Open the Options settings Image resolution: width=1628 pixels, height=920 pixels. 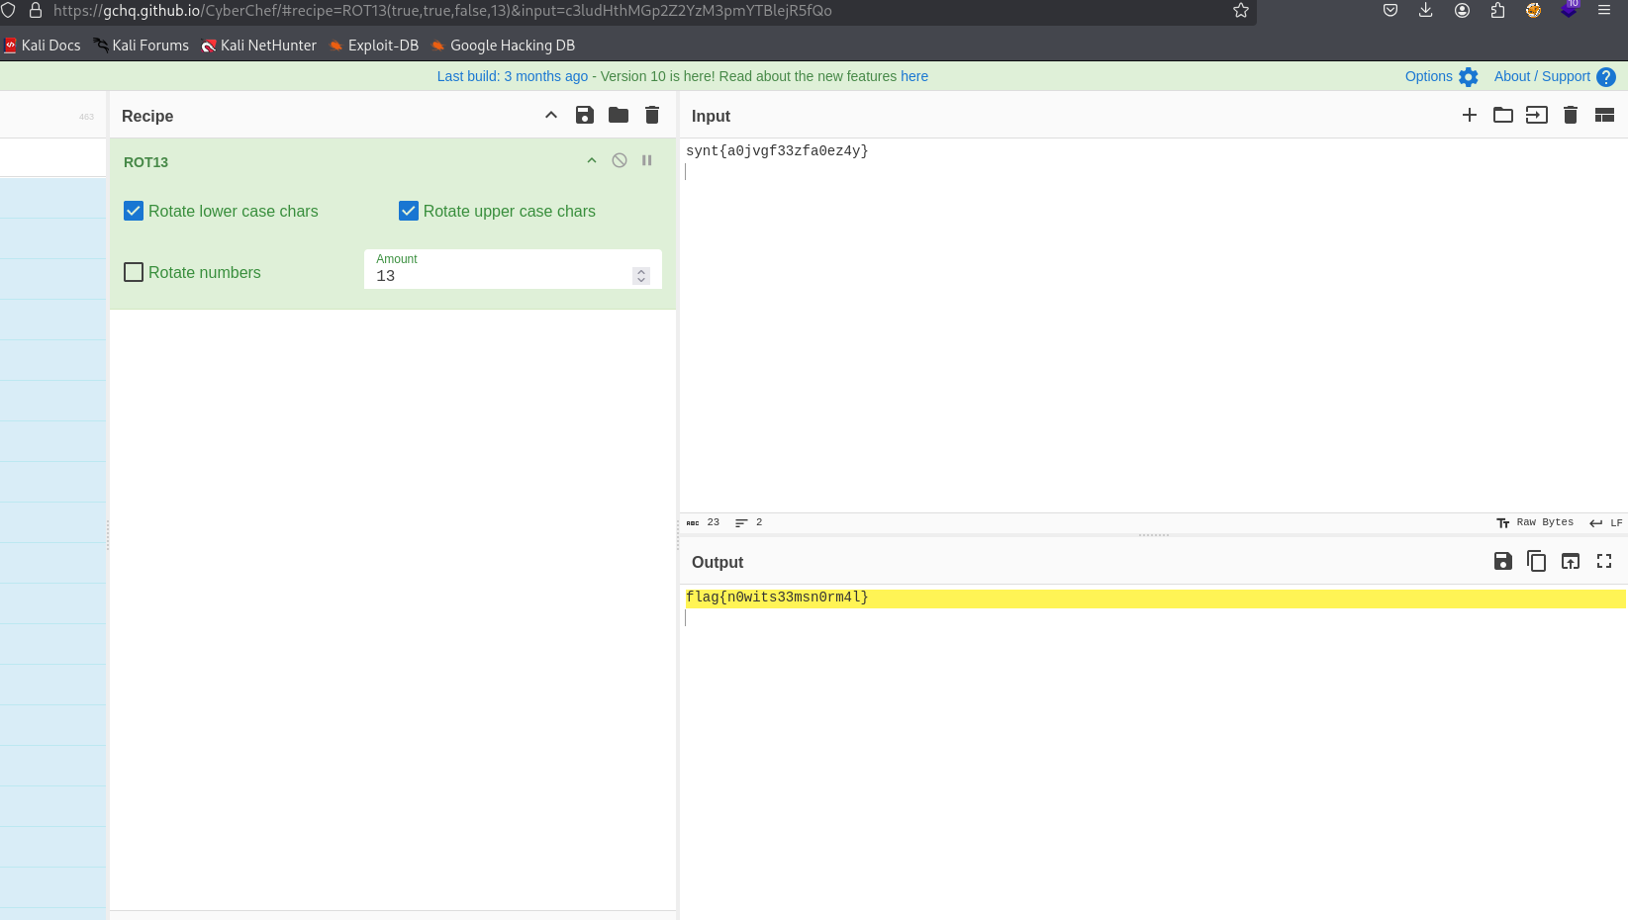coord(1441,76)
